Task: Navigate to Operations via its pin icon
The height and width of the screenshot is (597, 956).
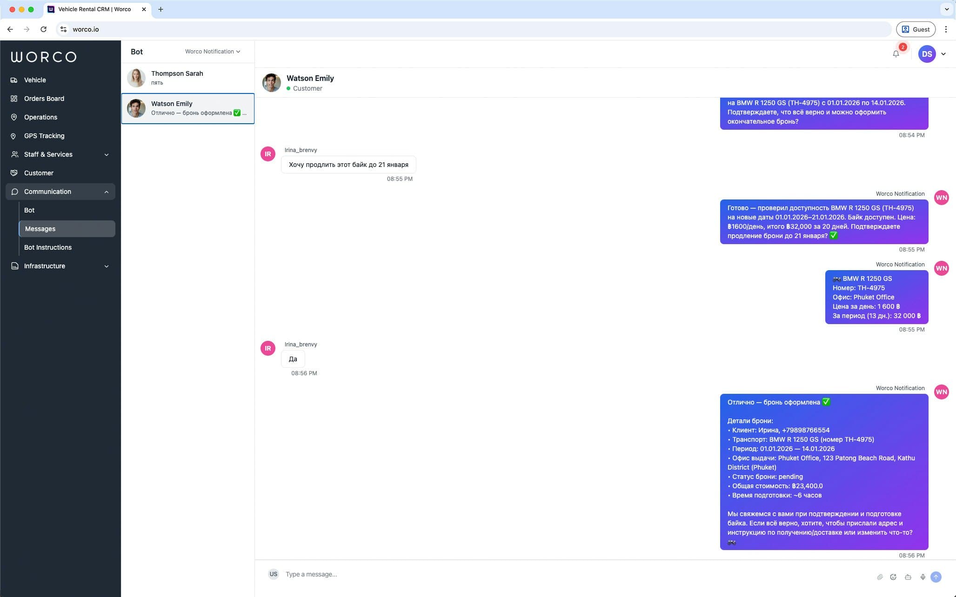Action: click(x=14, y=117)
